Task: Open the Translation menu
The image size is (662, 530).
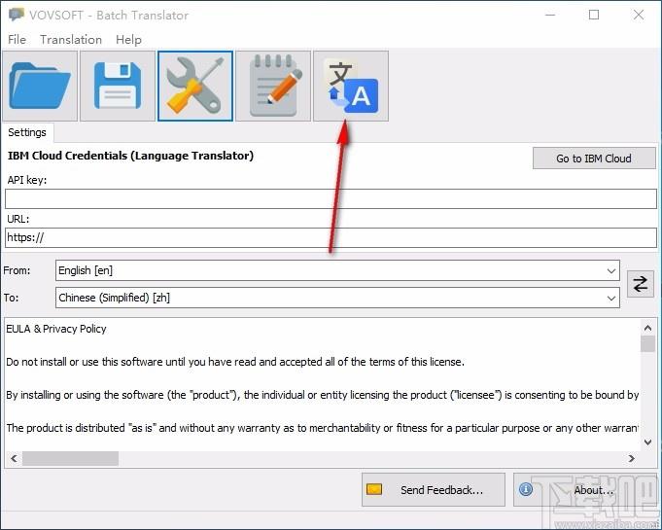Action: click(x=71, y=40)
